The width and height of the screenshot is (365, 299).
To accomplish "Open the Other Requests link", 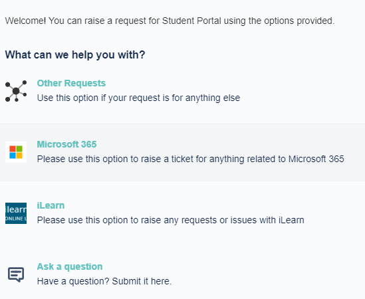I will click(71, 83).
